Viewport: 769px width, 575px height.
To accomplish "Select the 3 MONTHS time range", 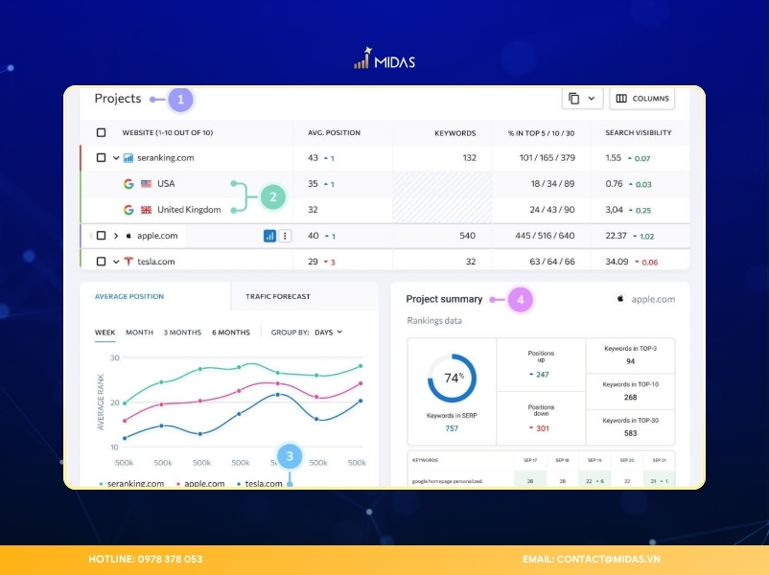I will pos(182,333).
